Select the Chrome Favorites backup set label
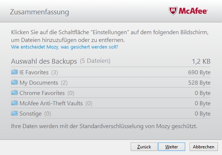222x155 pixels. tap(42, 93)
